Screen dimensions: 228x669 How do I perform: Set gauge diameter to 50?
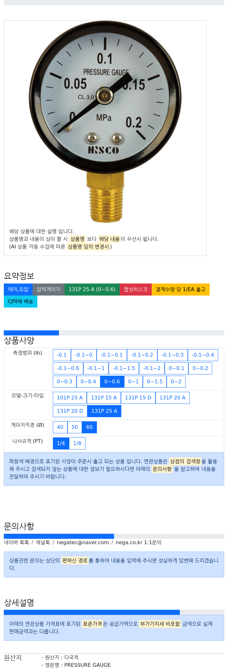click(75, 427)
